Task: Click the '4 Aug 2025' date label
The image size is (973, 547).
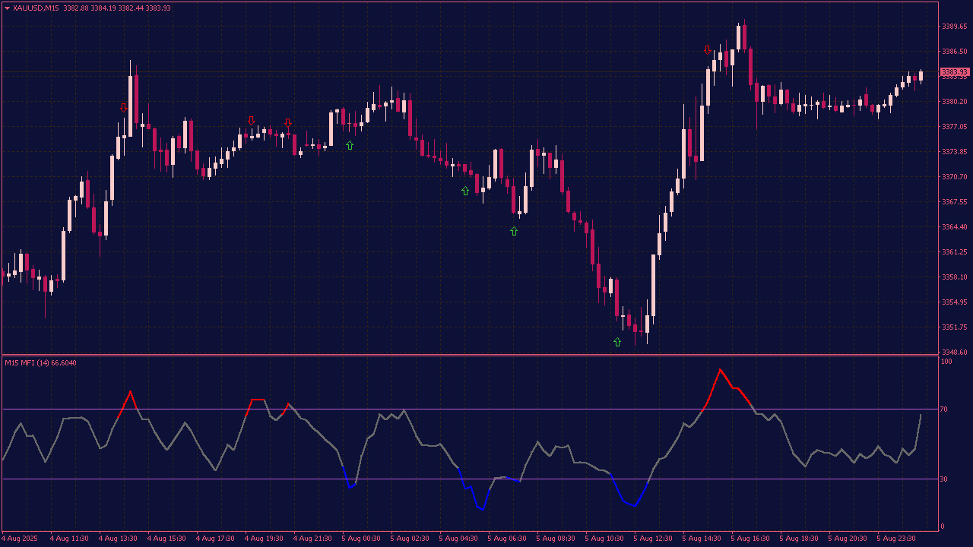Action: coord(21,539)
